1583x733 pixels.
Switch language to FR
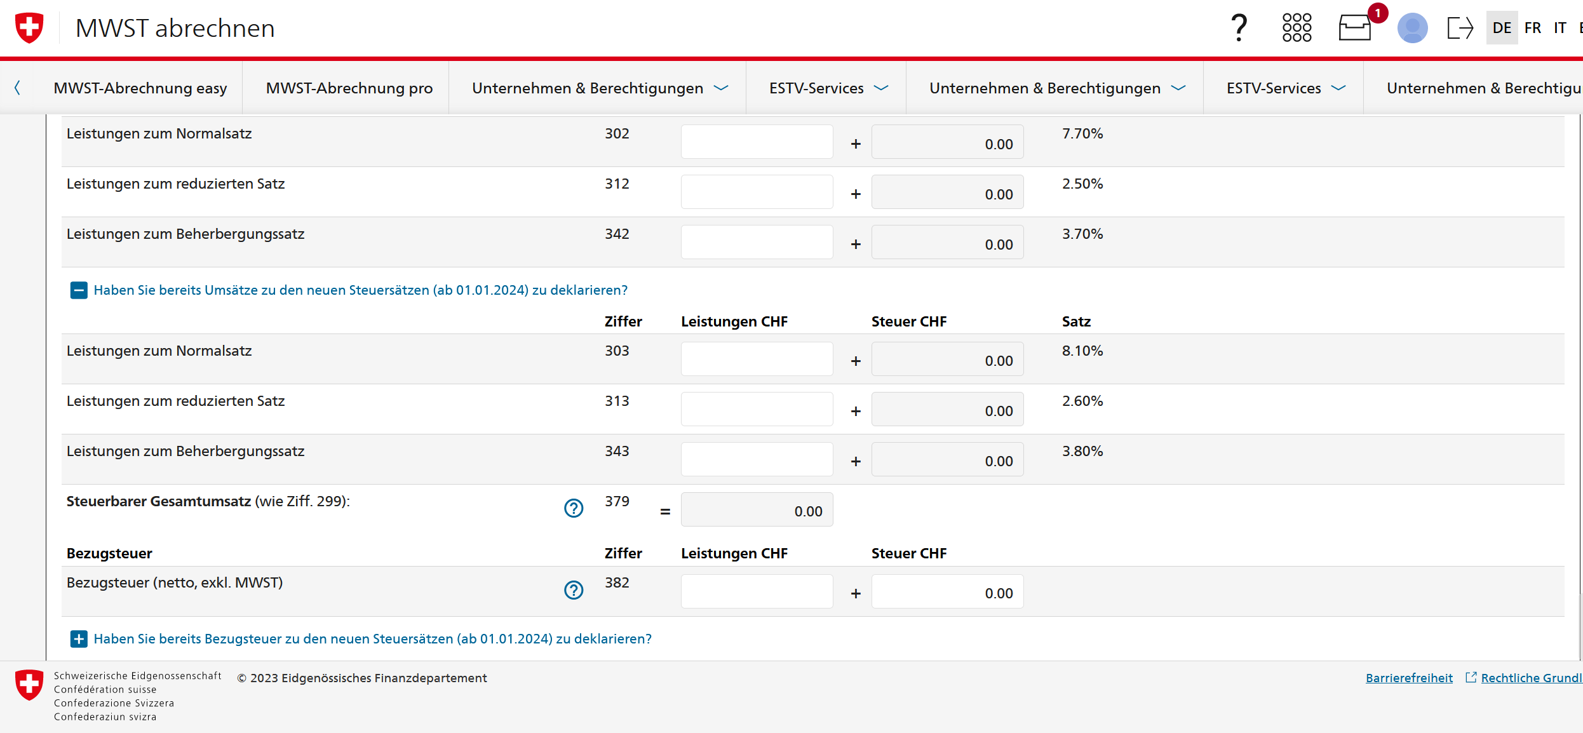point(1532,28)
